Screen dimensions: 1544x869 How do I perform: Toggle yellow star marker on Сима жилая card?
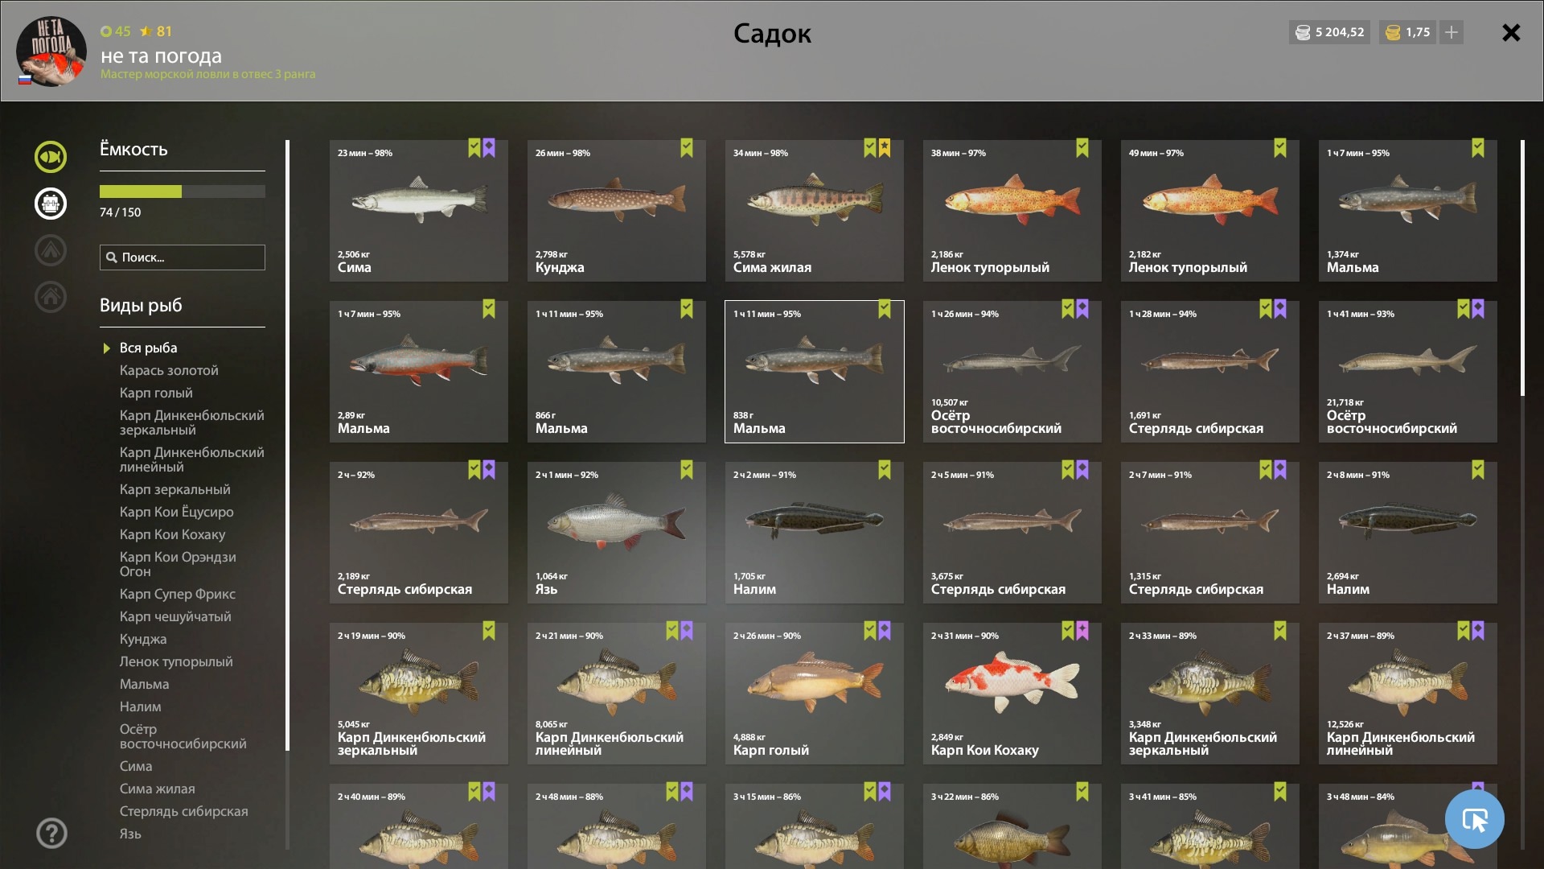885,148
